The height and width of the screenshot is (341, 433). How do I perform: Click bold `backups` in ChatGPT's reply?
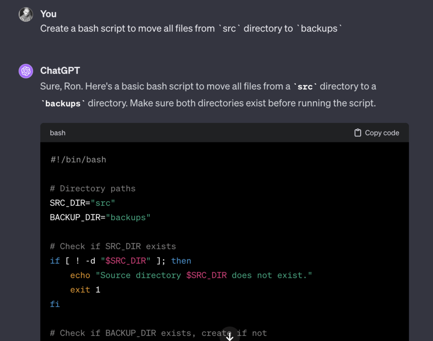point(63,103)
